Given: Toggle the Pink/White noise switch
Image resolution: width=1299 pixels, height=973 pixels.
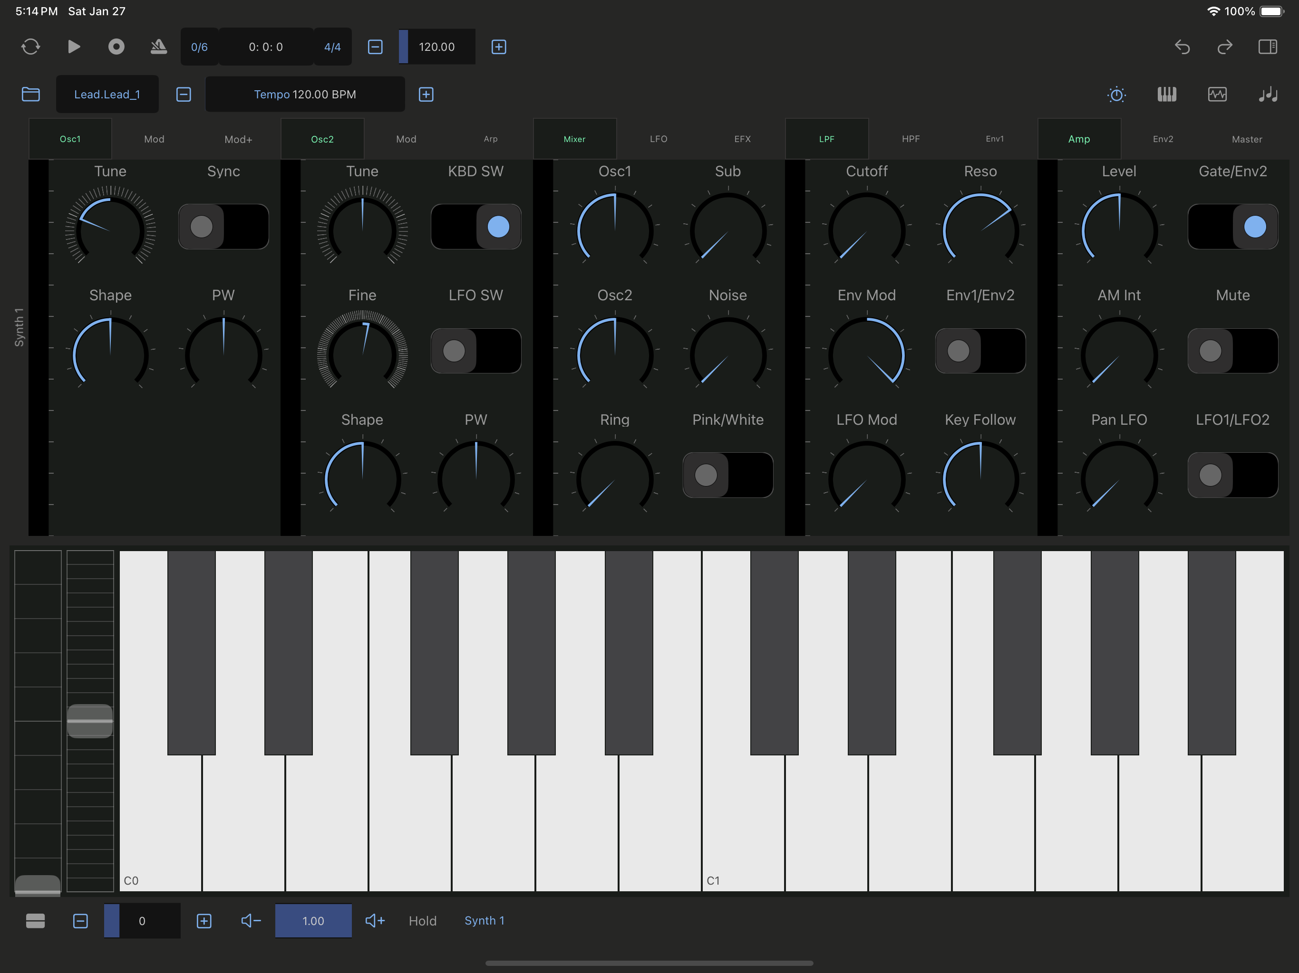Looking at the screenshot, I should (728, 476).
